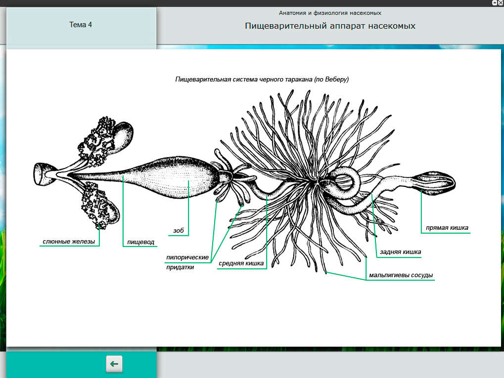Click the 'пищевод' label

pos(141,242)
